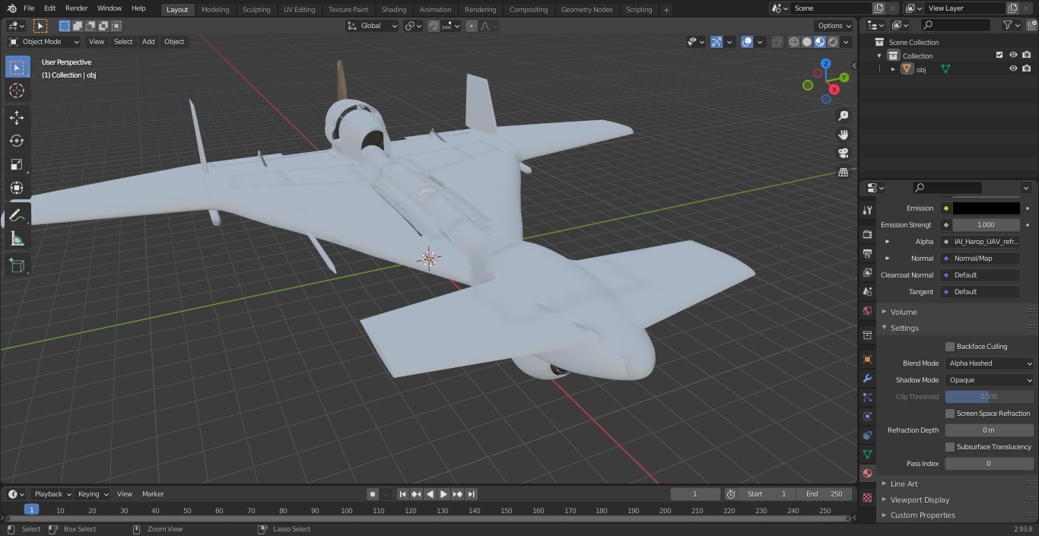This screenshot has height=536, width=1039.
Task: Click the pan hand viewport gizmo
Action: 844,135
